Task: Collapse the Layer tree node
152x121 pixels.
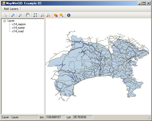Action: pyautogui.click(x=5, y=21)
